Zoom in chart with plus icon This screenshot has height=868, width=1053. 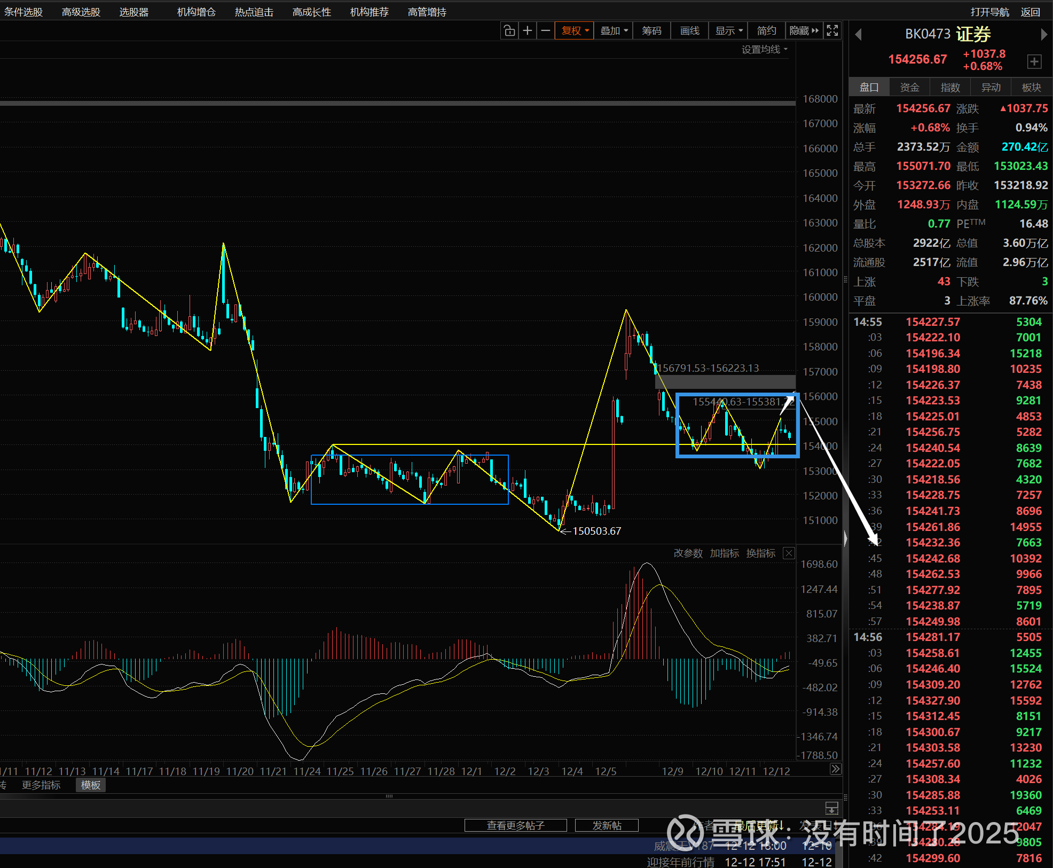coord(528,31)
